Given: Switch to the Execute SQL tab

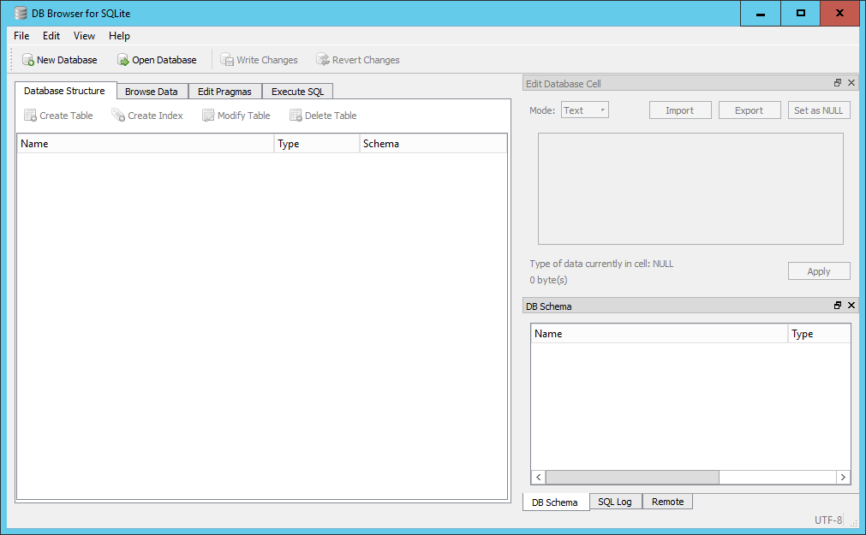Looking at the screenshot, I should click(298, 92).
